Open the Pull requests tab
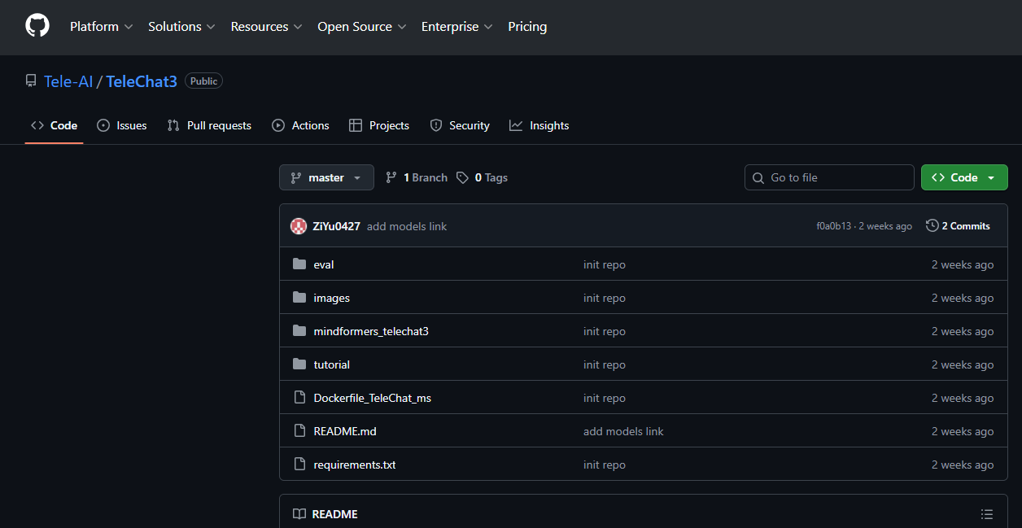This screenshot has width=1022, height=528. coord(209,124)
